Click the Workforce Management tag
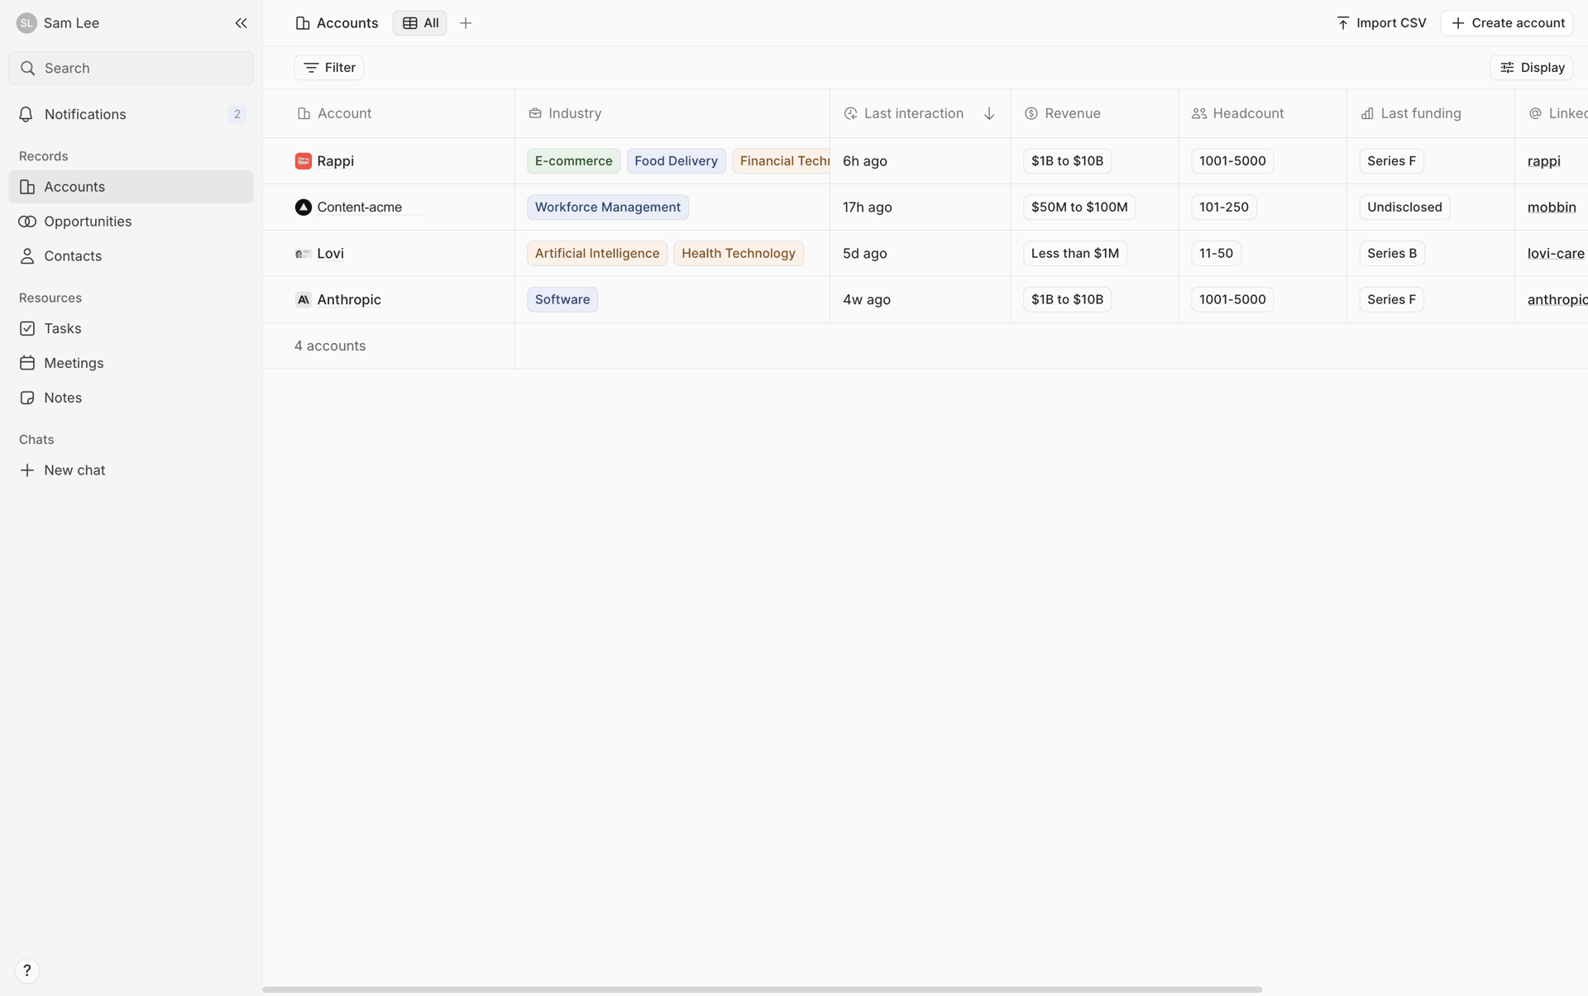Viewport: 1588px width, 996px height. [608, 207]
